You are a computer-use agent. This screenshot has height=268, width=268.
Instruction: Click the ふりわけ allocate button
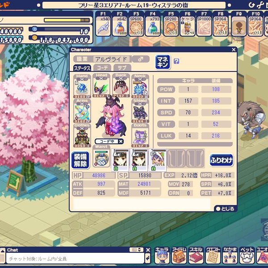pos(222,160)
